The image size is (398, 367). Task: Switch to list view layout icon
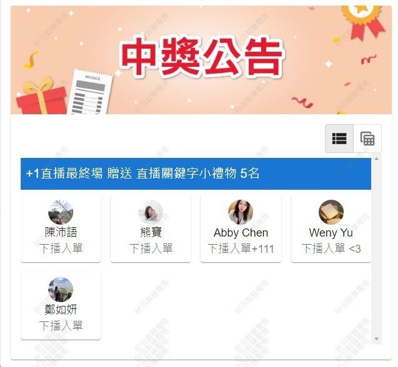(339, 139)
